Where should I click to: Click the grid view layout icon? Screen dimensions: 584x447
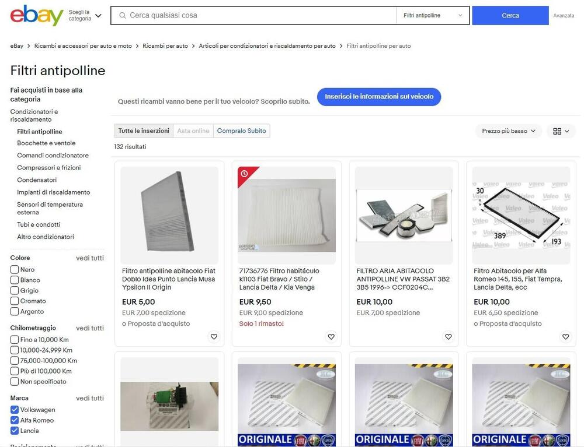(561, 131)
